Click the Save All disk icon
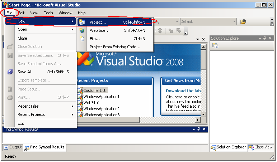Image resolution: width=277 pixels, height=162 pixels. (x=10, y=72)
